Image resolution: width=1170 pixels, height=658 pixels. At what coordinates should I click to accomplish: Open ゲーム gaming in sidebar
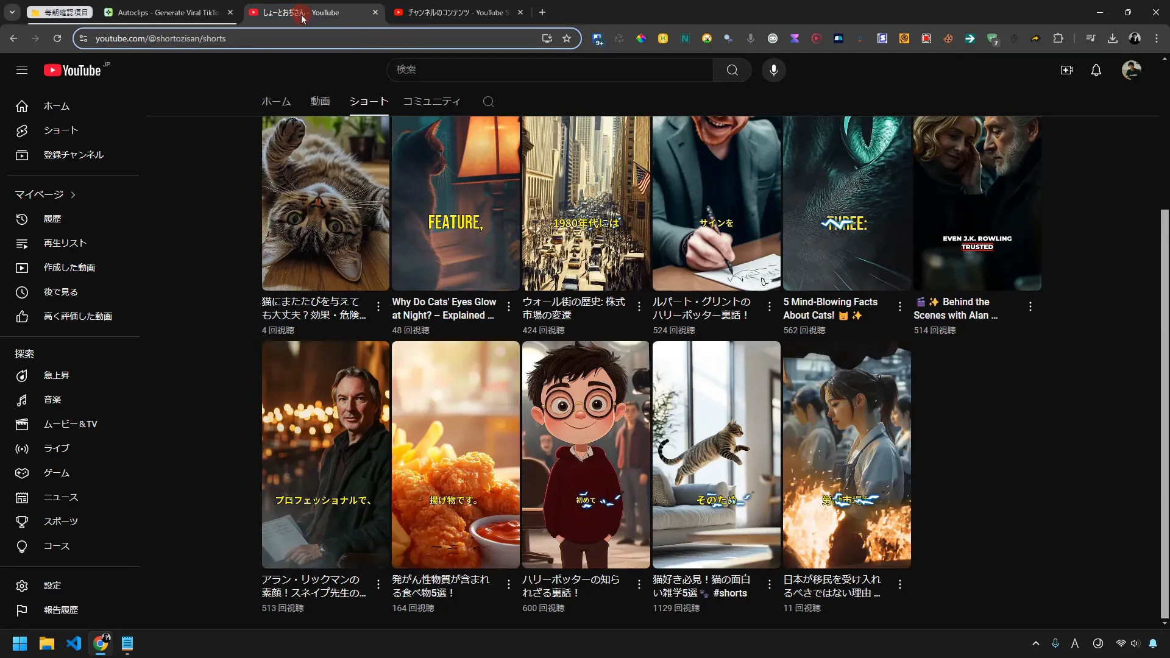pos(73,473)
